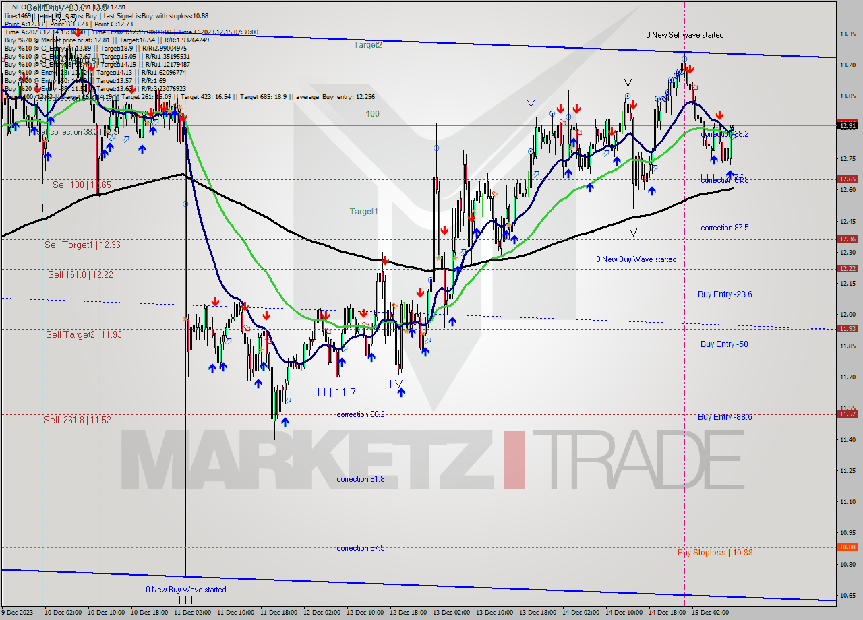863x620 pixels.
Task: Click the 10.88 stoploss price tag on axis
Action: [847, 547]
